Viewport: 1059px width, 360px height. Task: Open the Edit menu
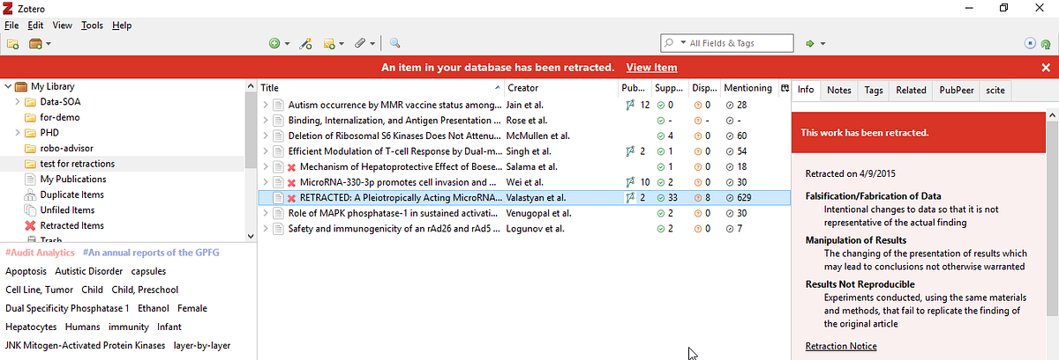(35, 26)
